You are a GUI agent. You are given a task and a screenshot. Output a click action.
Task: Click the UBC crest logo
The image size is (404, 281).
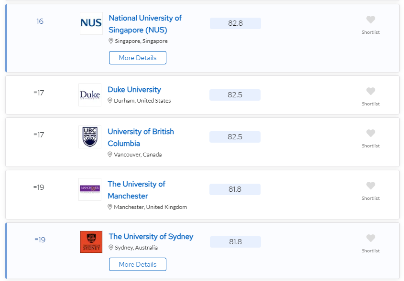(x=90, y=137)
